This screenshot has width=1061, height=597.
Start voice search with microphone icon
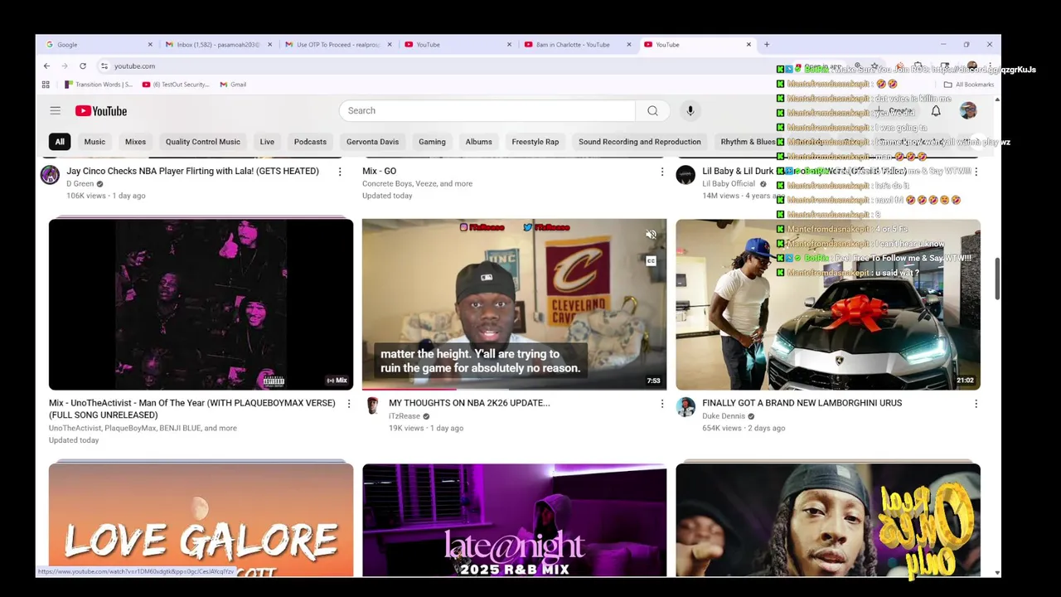pos(690,110)
